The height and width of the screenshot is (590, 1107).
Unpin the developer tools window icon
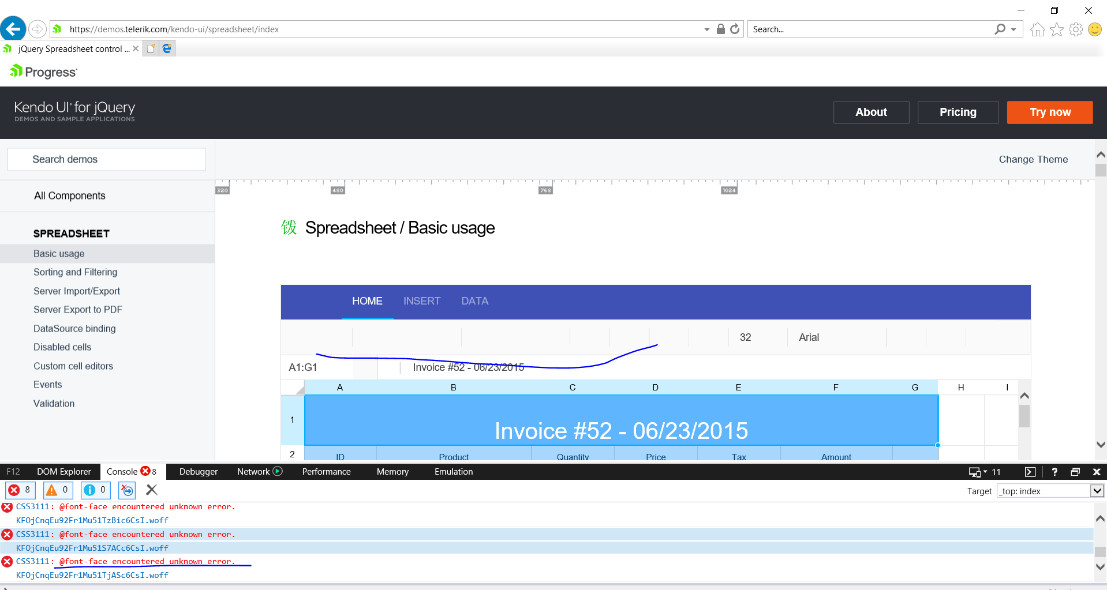1075,472
